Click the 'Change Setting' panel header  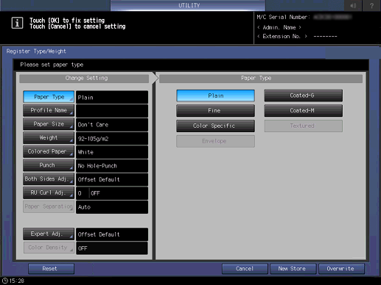pos(84,79)
